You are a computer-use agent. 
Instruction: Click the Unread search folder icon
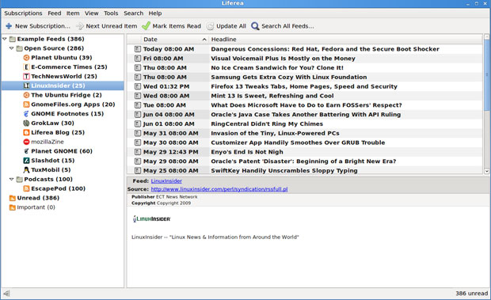(13, 198)
